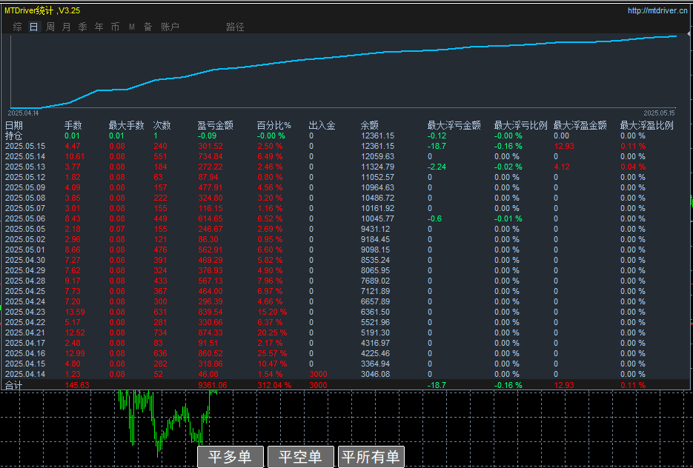Switch to the 月 monthly tab
The width and height of the screenshot is (693, 468).
click(x=67, y=27)
